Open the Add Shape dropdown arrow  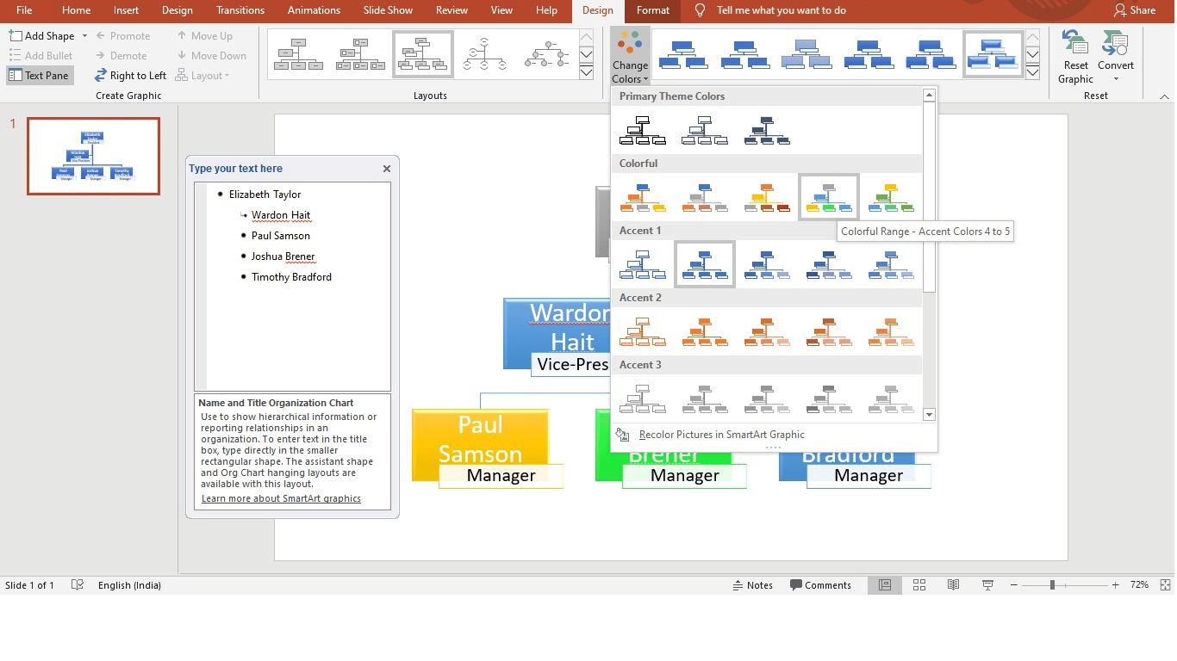pos(84,36)
